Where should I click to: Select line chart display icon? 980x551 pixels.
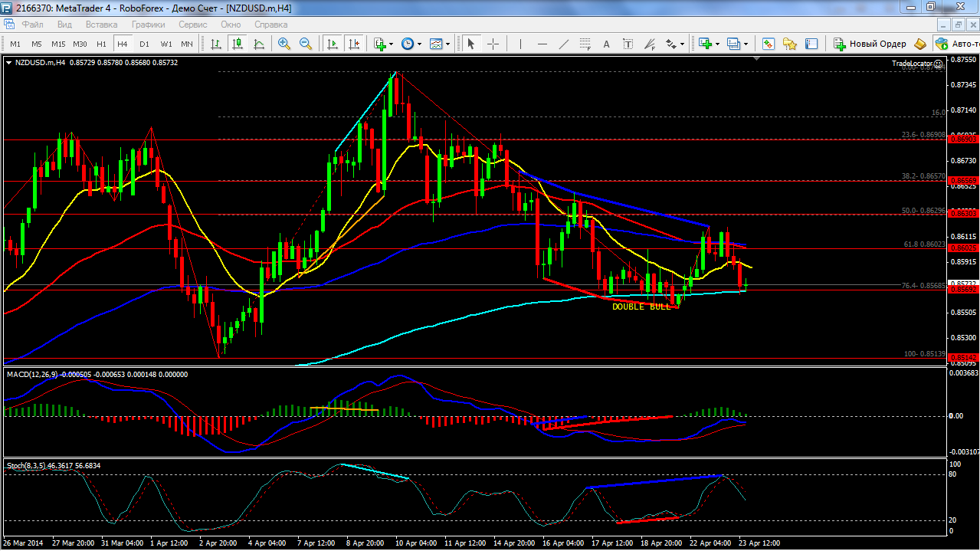pos(259,44)
